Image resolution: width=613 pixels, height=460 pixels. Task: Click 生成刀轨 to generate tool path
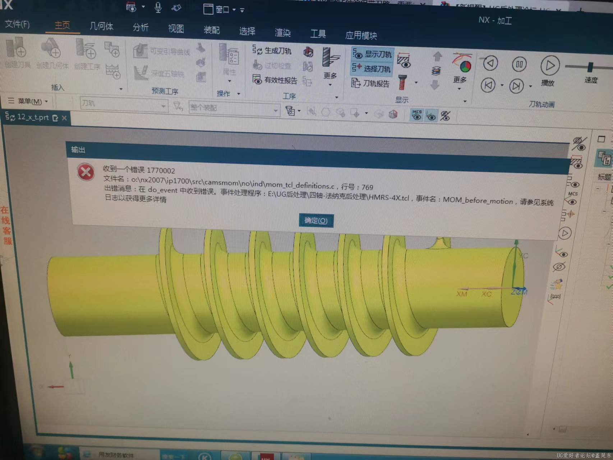point(272,51)
